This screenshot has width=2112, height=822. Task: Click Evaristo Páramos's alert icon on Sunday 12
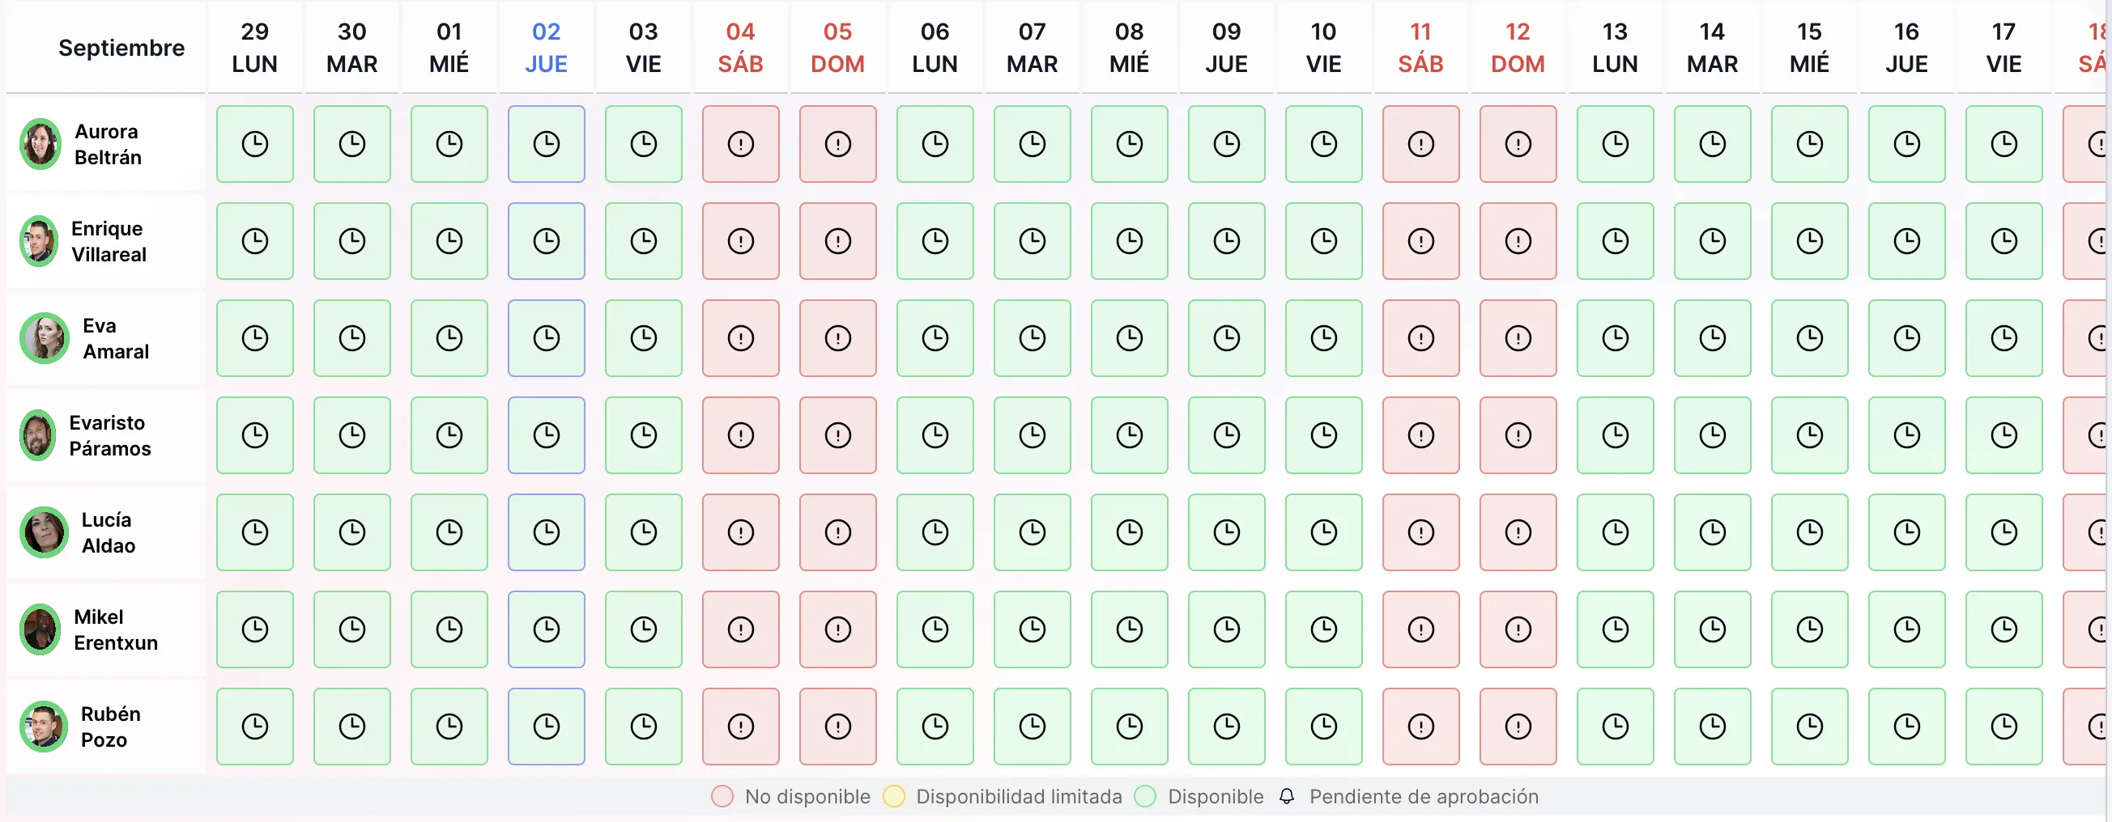(1518, 435)
